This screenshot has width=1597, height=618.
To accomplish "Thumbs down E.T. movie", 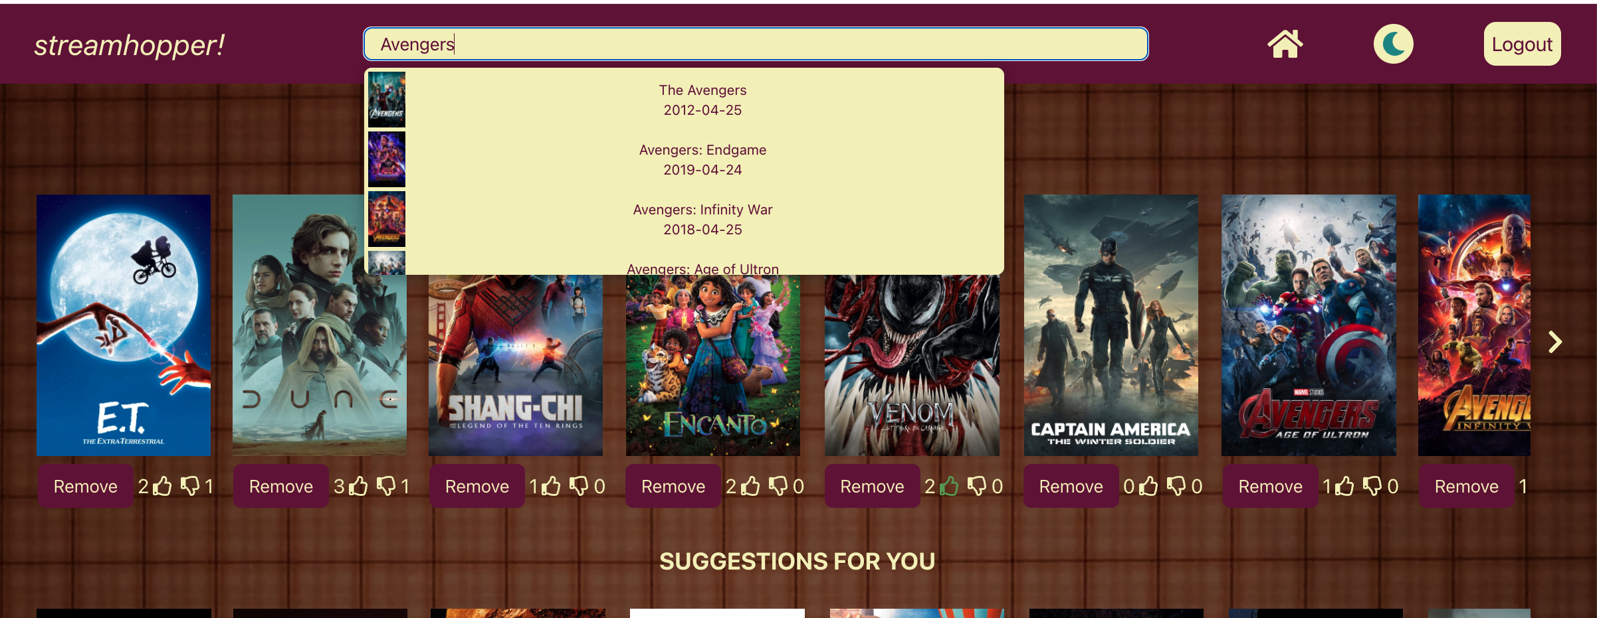I will point(190,487).
